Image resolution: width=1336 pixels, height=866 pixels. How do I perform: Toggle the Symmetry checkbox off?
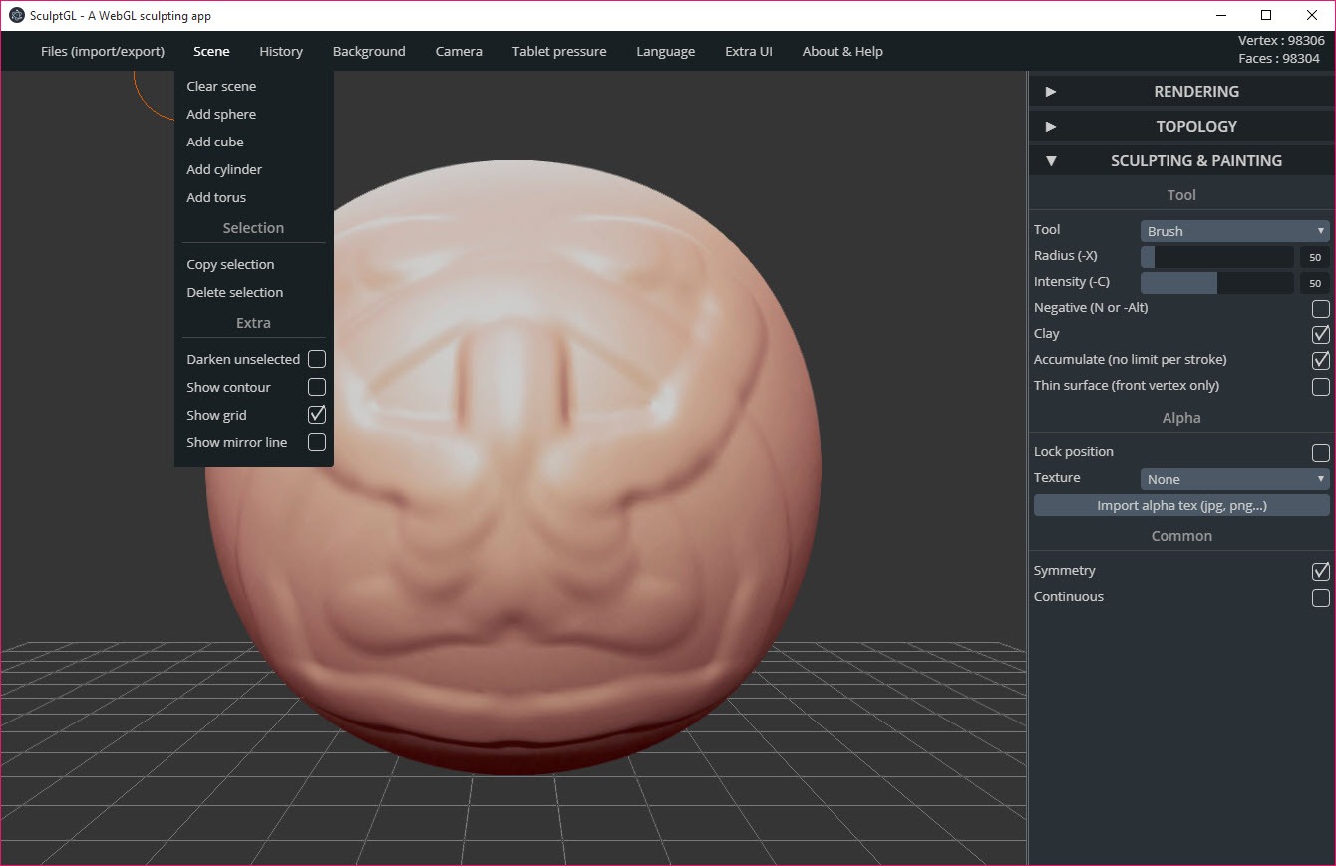click(1320, 571)
